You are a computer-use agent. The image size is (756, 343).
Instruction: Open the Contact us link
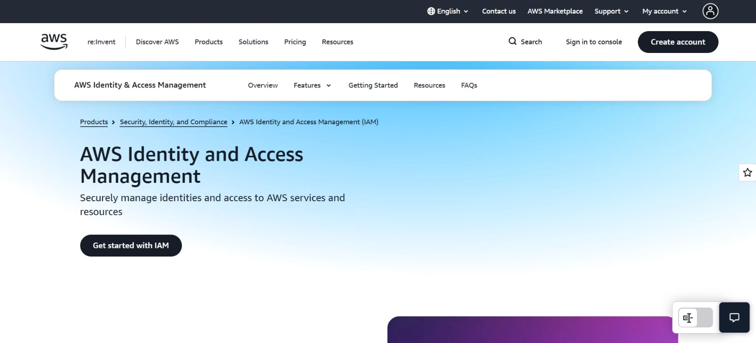point(498,11)
